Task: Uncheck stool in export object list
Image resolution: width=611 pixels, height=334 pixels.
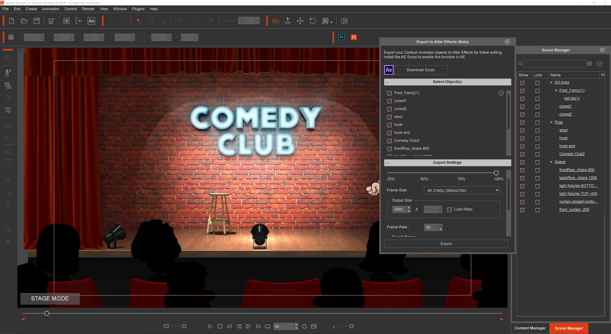Action: click(390, 117)
